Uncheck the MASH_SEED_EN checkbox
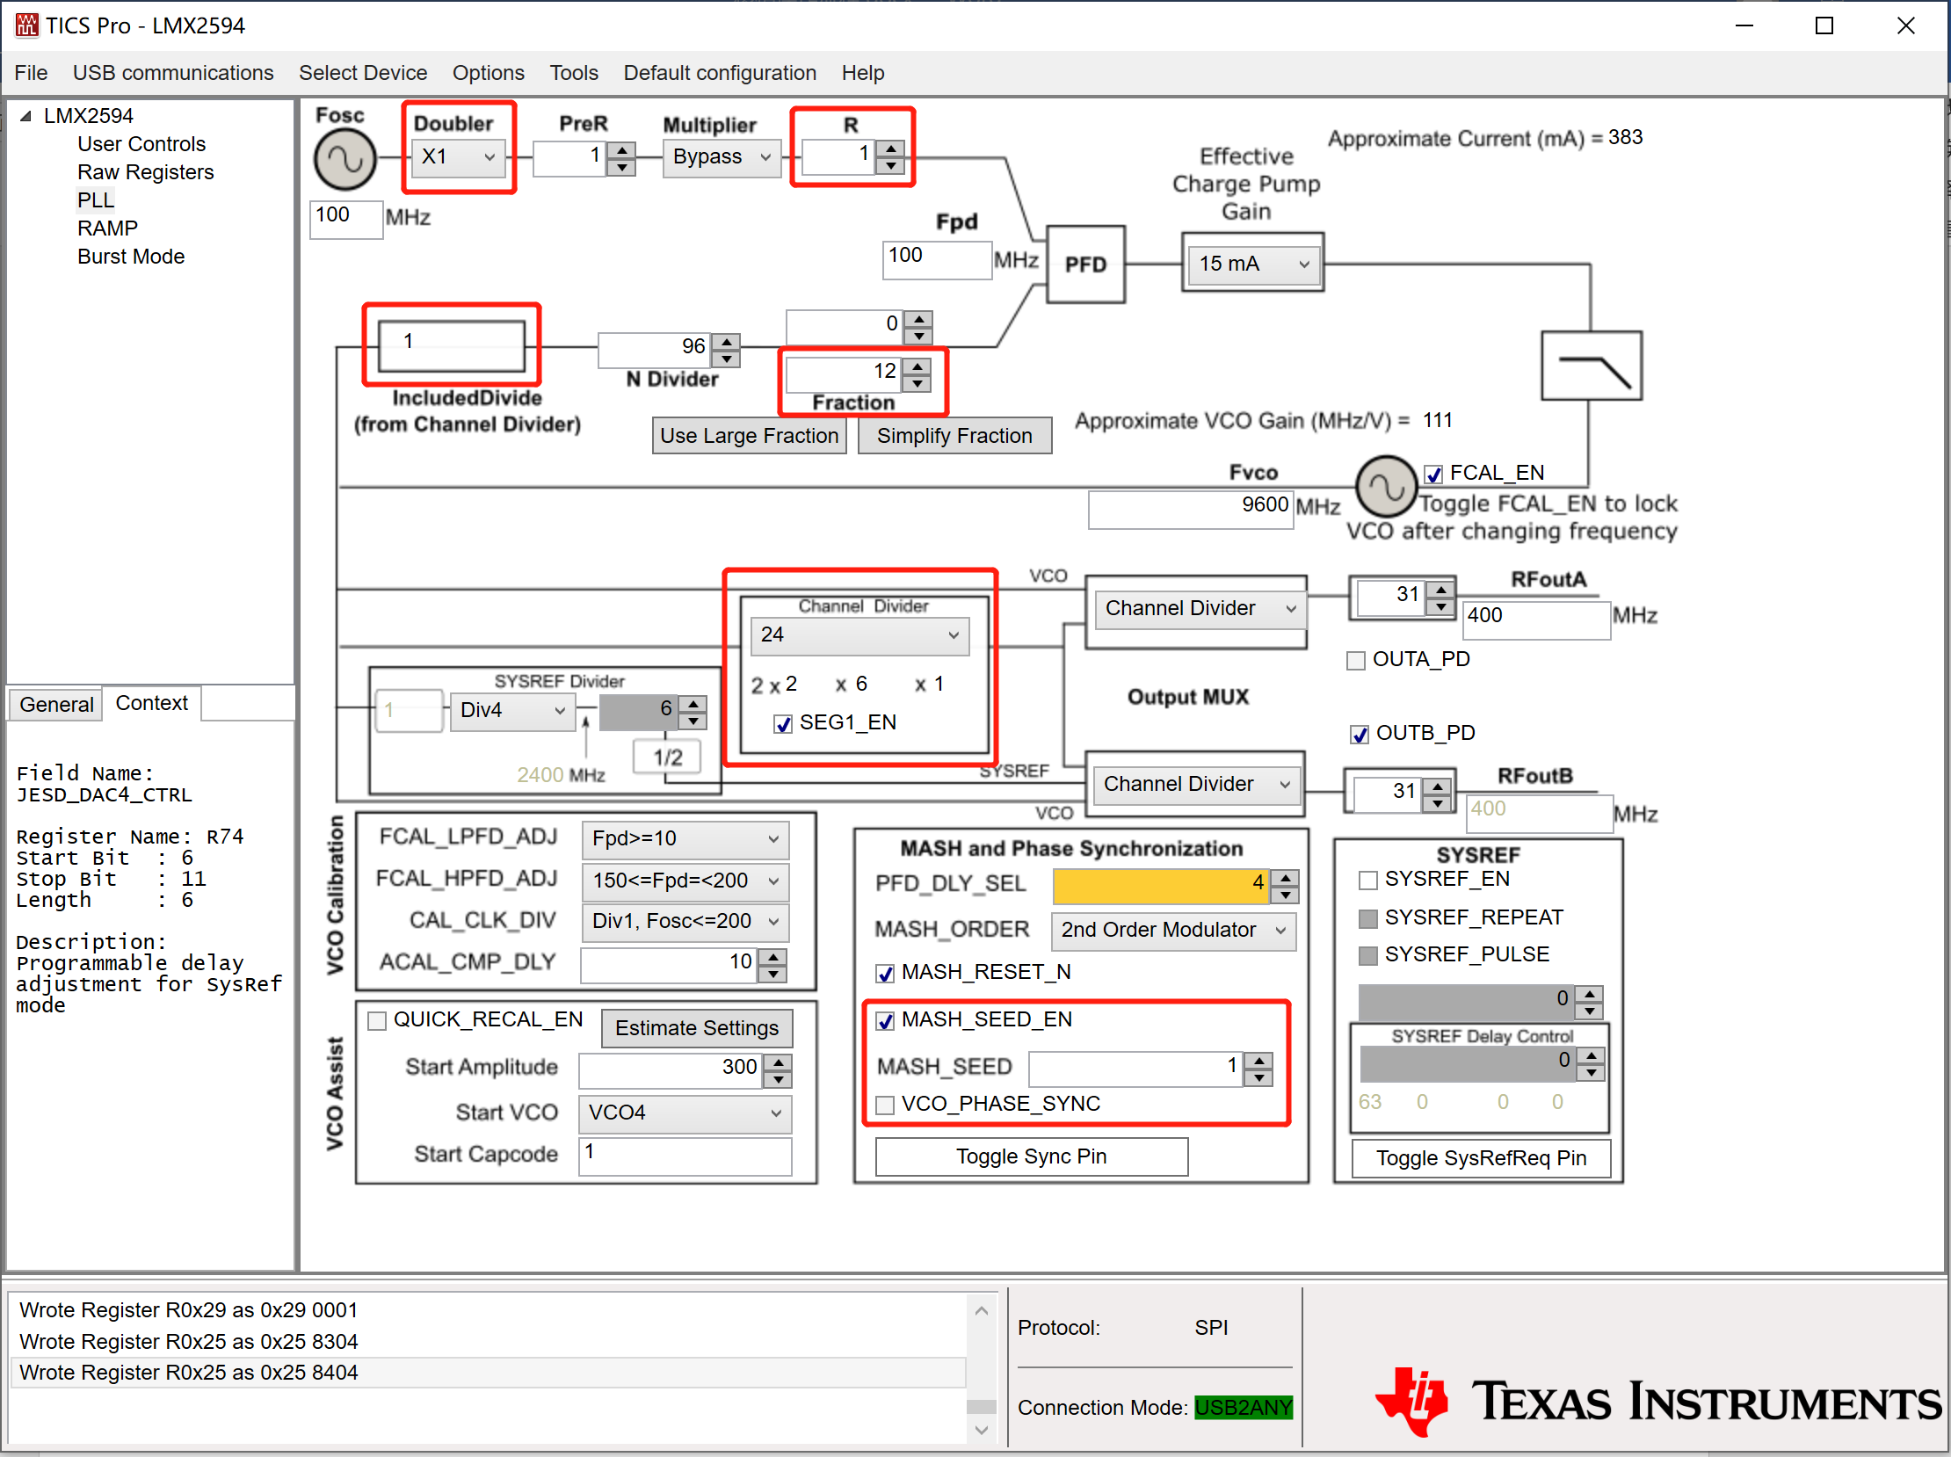This screenshot has width=1951, height=1457. pos(885,1021)
